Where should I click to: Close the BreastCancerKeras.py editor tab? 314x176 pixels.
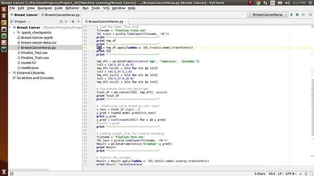click(126, 22)
